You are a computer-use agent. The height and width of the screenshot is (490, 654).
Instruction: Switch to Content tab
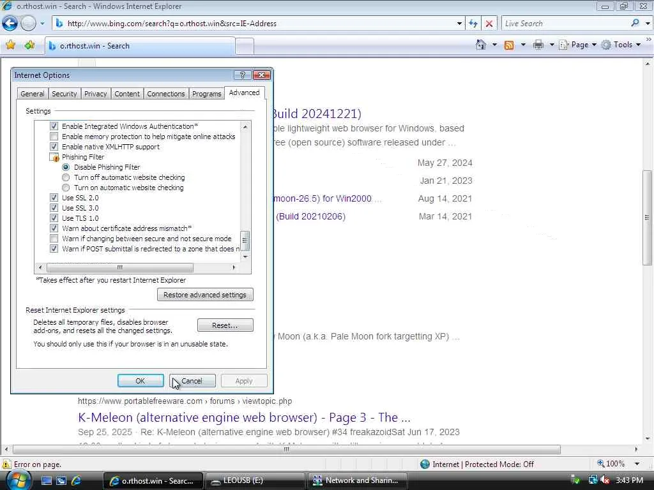point(127,94)
